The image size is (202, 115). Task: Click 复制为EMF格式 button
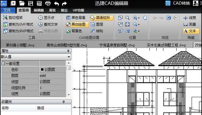(18, 24)
